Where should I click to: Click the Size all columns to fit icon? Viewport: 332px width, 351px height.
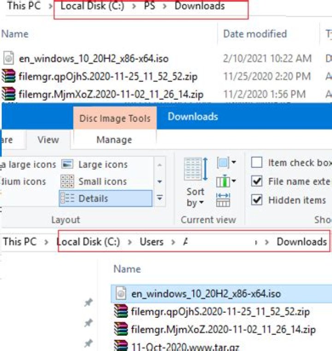pos(223,200)
